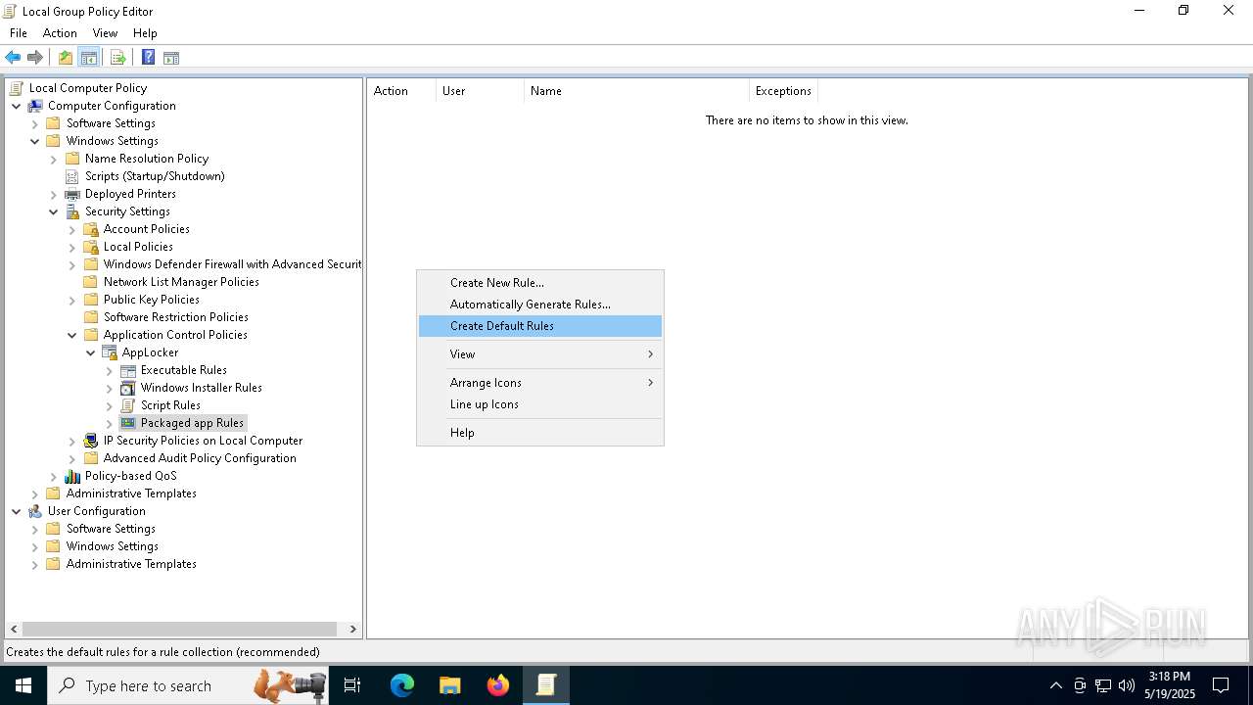Click the Export List toolbar icon
The height and width of the screenshot is (705, 1253).
pos(118,58)
